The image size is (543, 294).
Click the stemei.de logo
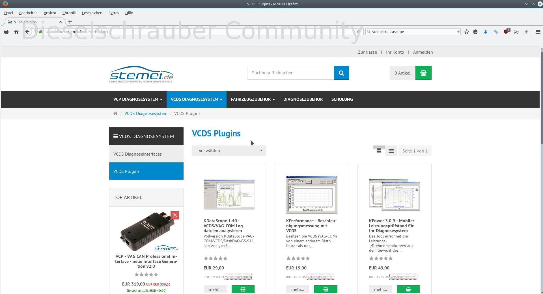click(141, 74)
